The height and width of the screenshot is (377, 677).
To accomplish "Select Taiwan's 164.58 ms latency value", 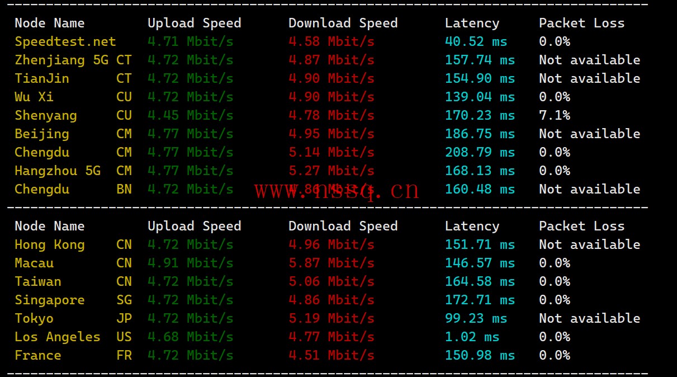I will point(480,281).
